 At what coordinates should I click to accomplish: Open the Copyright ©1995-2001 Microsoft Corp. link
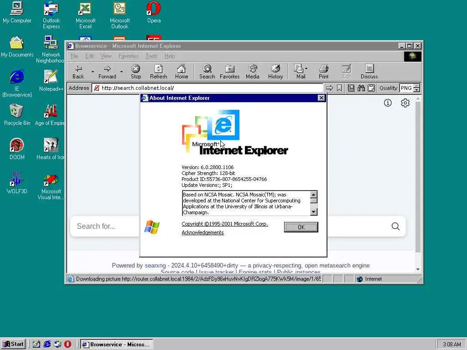click(x=224, y=224)
